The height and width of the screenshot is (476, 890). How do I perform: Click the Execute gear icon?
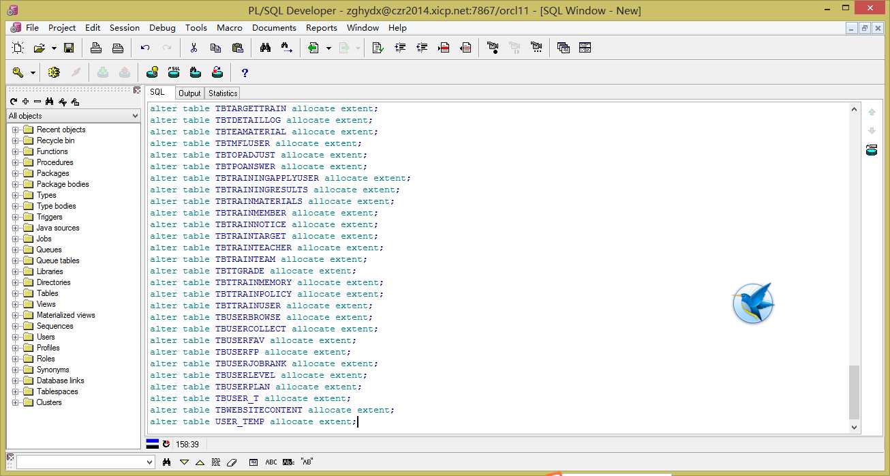[54, 72]
